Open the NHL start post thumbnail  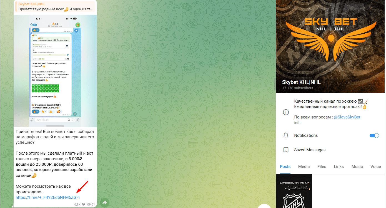click(x=294, y=191)
